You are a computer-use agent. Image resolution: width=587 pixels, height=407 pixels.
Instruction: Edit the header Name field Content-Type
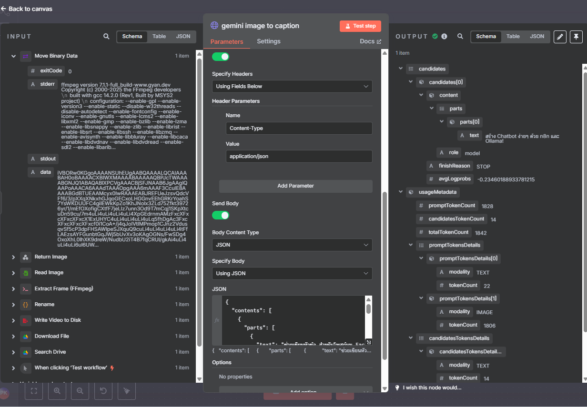(299, 128)
